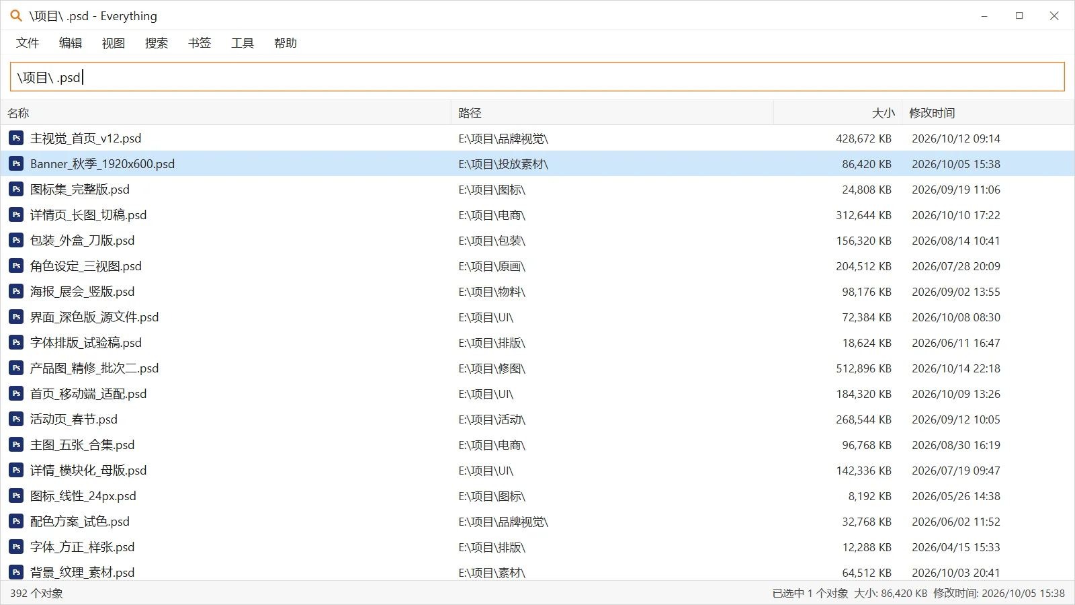Image resolution: width=1075 pixels, height=605 pixels.
Task: Open the 文件 menu
Action: click(x=28, y=43)
